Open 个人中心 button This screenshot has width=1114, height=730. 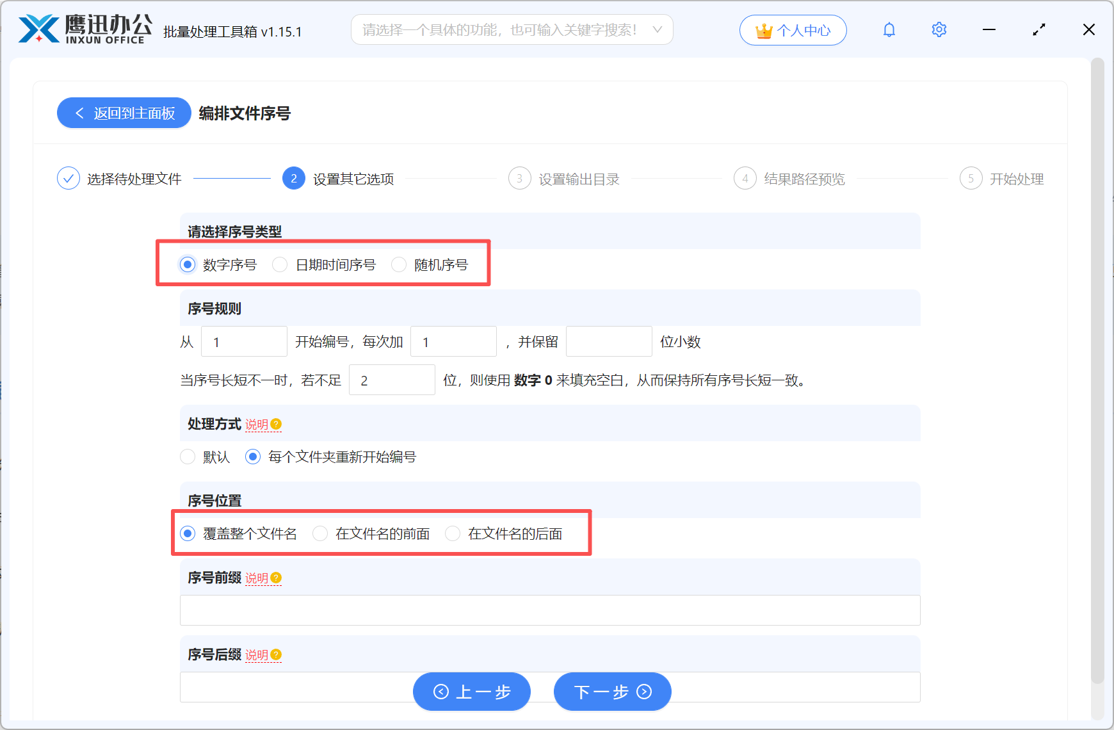tap(793, 30)
